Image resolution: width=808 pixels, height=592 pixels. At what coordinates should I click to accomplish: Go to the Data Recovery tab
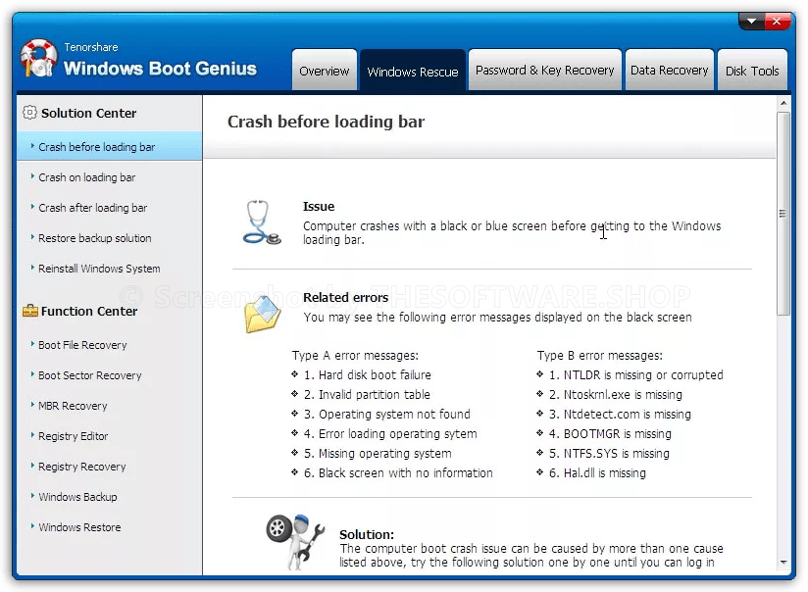(x=669, y=70)
